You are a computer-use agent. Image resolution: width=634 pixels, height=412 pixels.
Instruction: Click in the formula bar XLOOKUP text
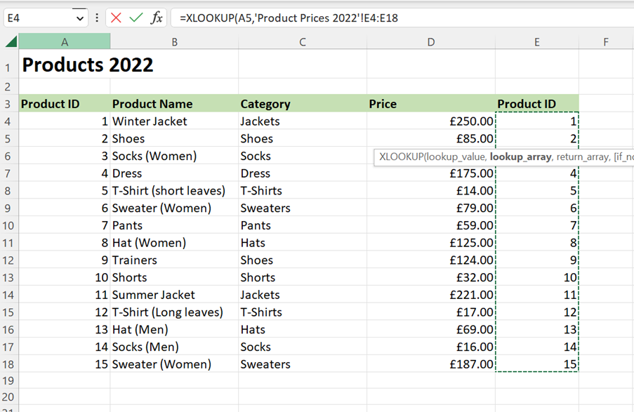[x=288, y=18]
